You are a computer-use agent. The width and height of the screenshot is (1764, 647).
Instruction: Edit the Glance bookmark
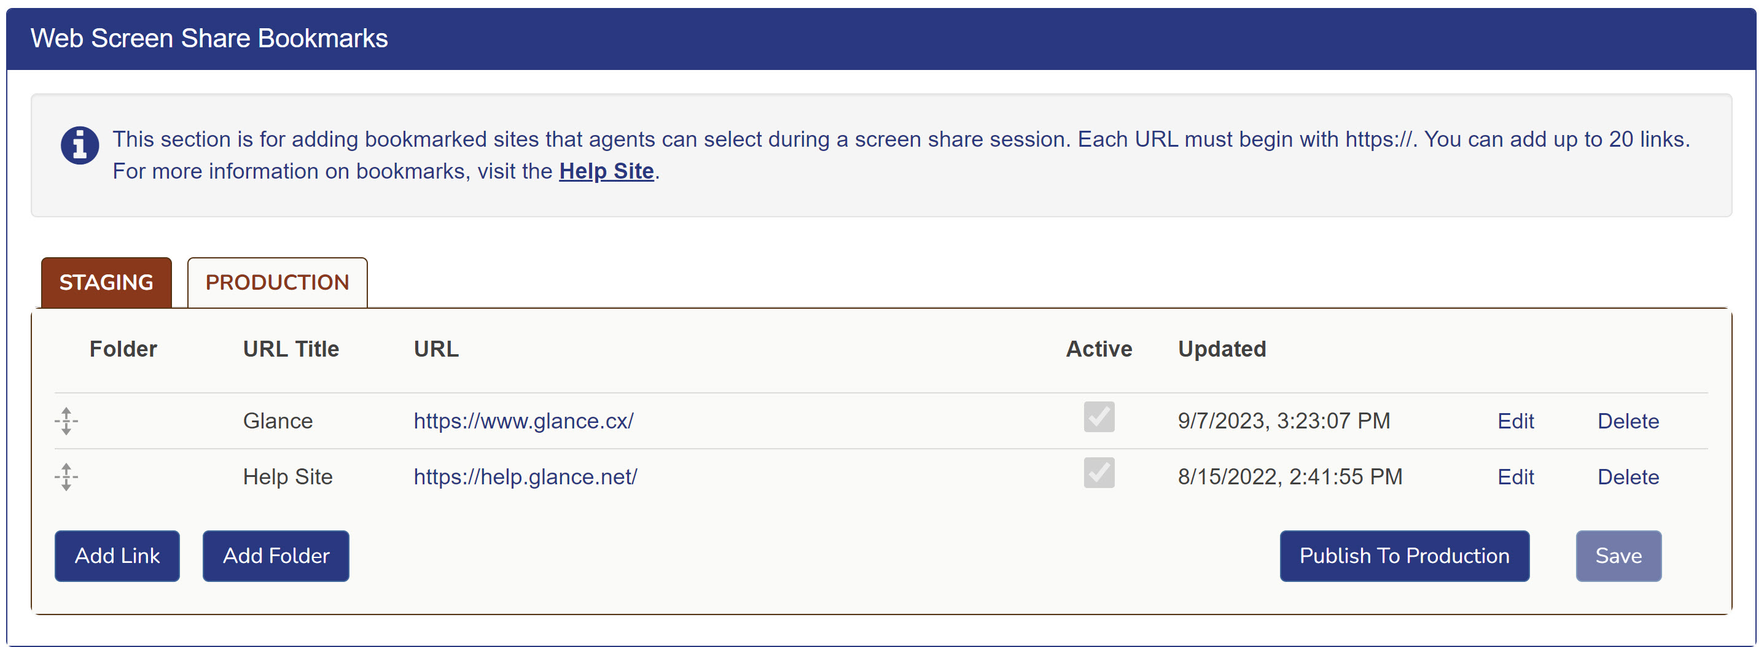[1515, 421]
